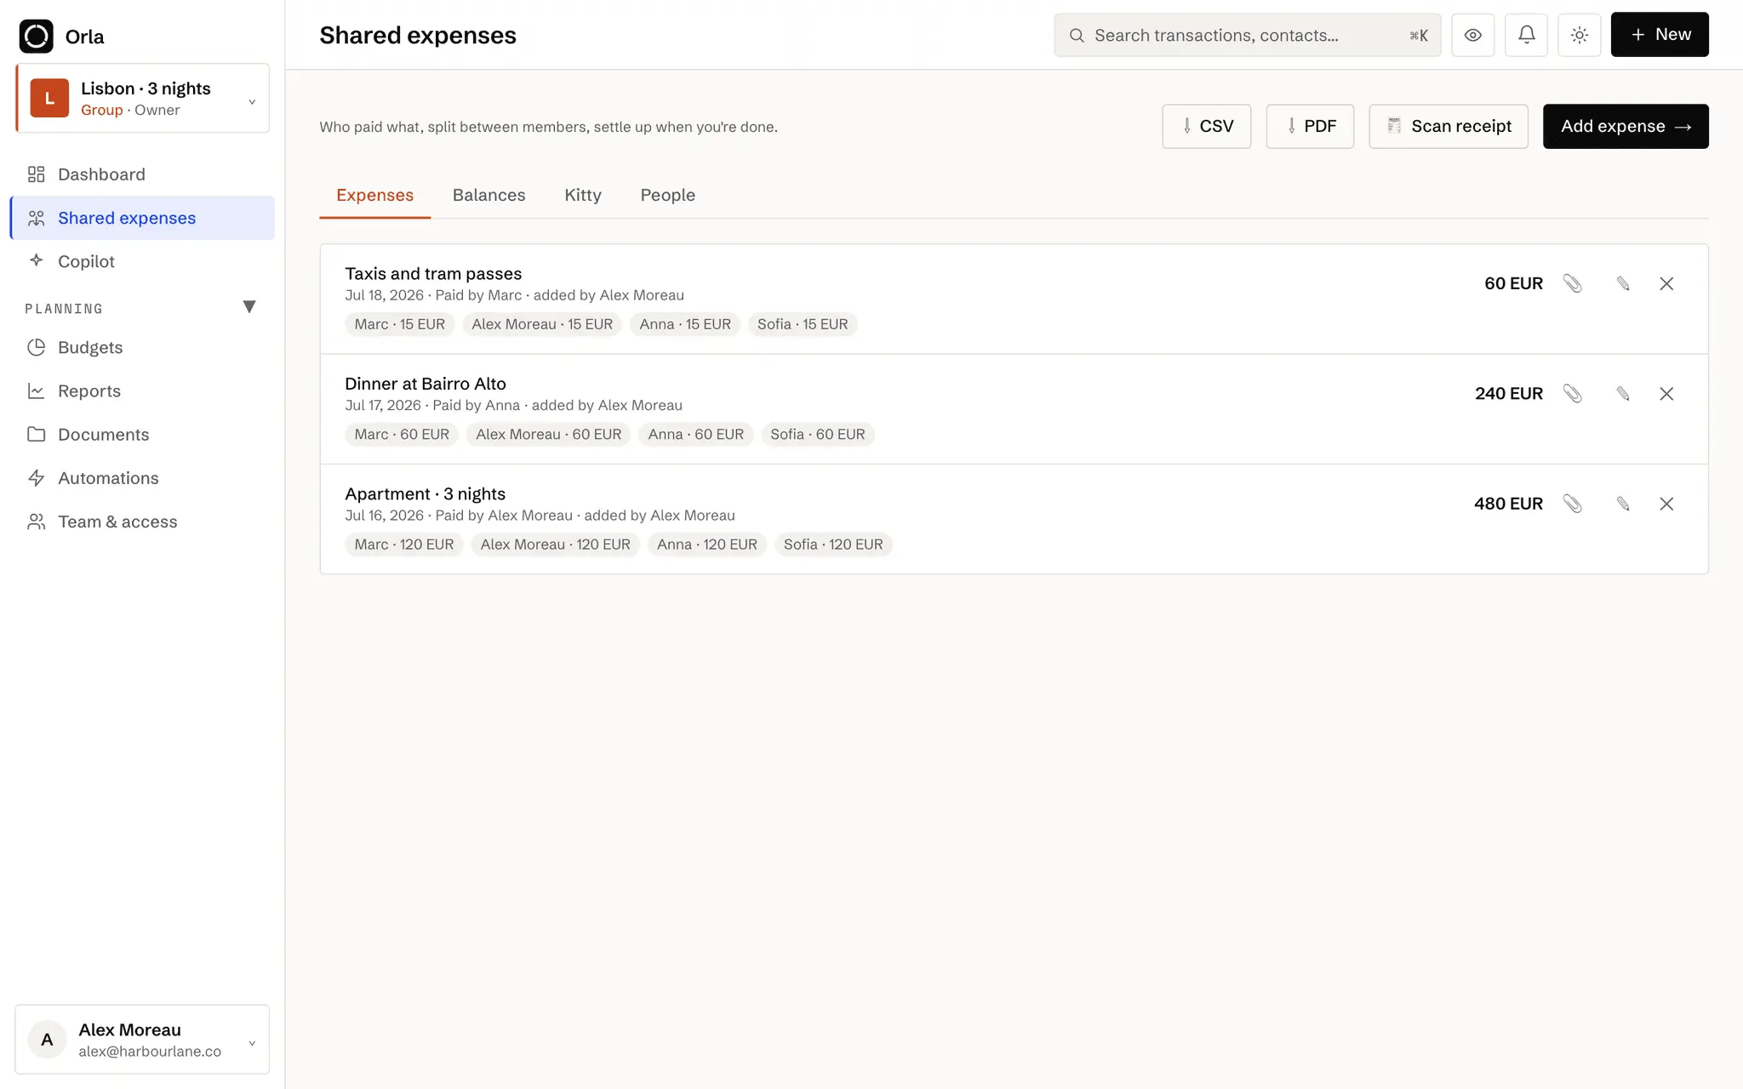Viewport: 1743px width, 1089px height.
Task: Collapse the Planning section triangle
Action: pyautogui.click(x=249, y=307)
